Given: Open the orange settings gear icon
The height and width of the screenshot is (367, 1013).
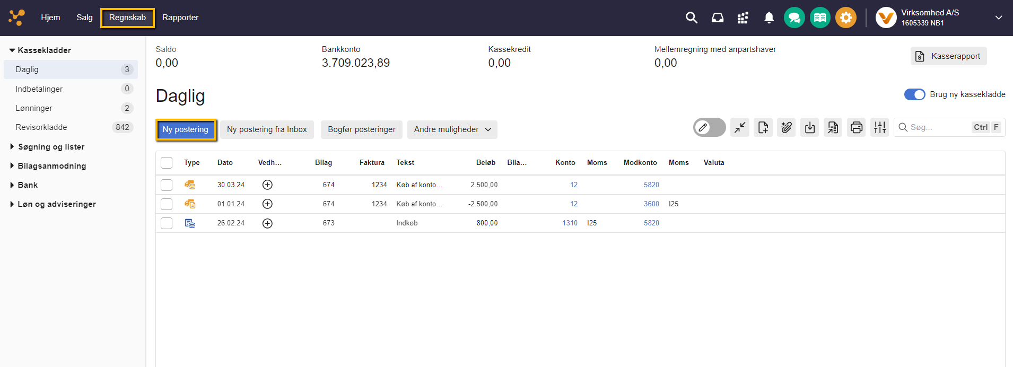Looking at the screenshot, I should [x=845, y=18].
